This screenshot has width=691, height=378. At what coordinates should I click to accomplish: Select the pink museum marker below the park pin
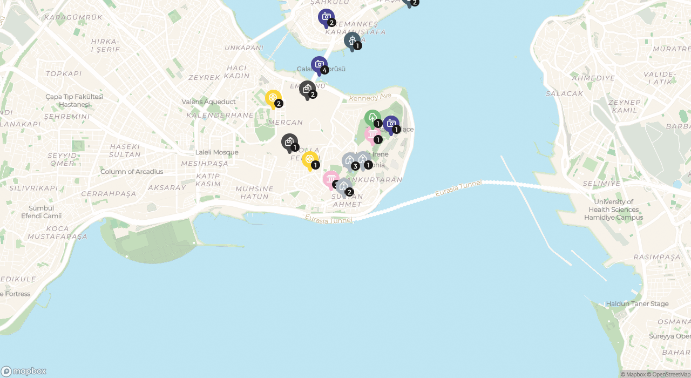tap(372, 135)
